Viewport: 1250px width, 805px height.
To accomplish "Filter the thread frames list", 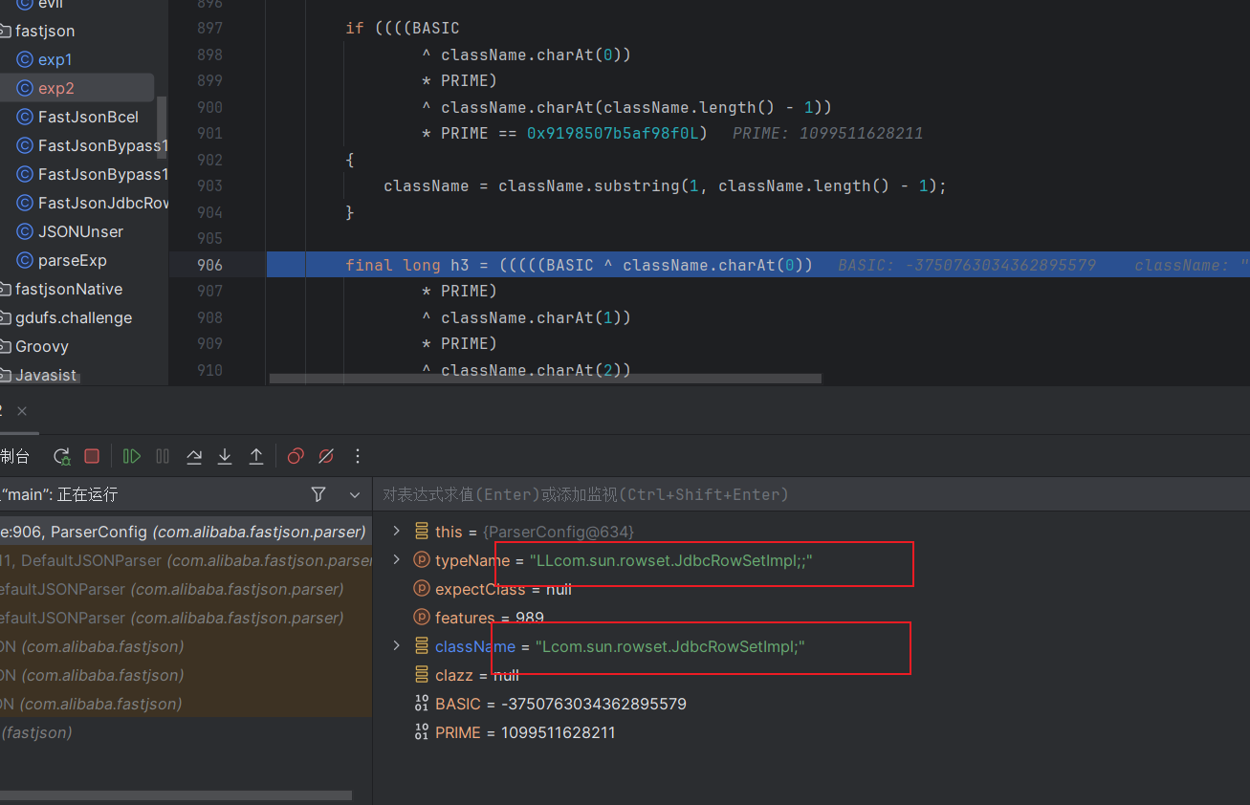I will pos(318,494).
